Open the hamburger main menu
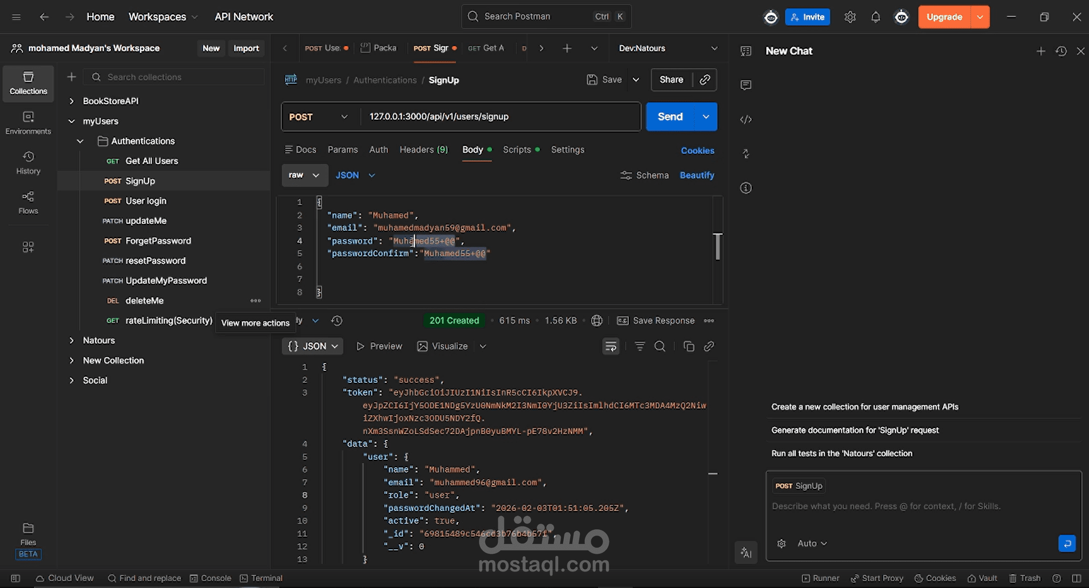 coord(17,17)
